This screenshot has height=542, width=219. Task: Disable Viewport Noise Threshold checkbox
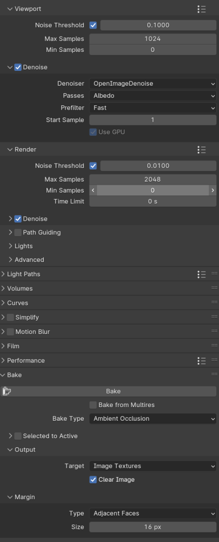(93, 25)
